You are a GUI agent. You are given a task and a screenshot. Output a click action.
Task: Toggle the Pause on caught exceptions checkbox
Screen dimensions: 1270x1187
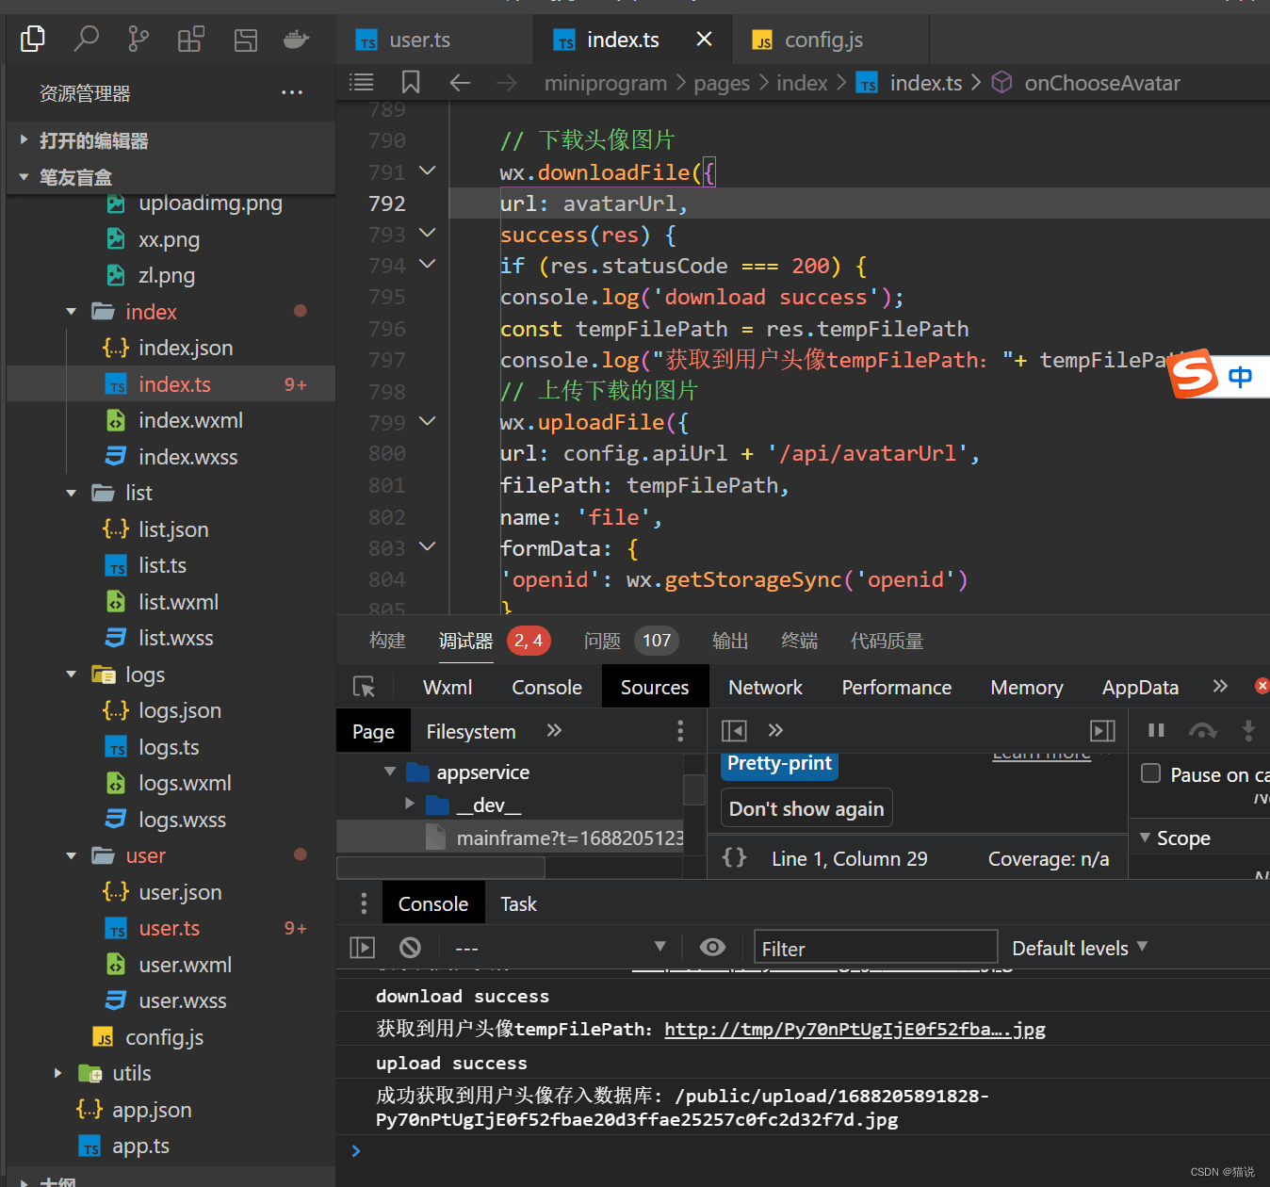[x=1150, y=773]
